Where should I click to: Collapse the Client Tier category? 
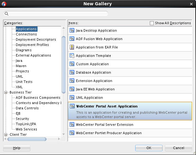click(x=6, y=134)
